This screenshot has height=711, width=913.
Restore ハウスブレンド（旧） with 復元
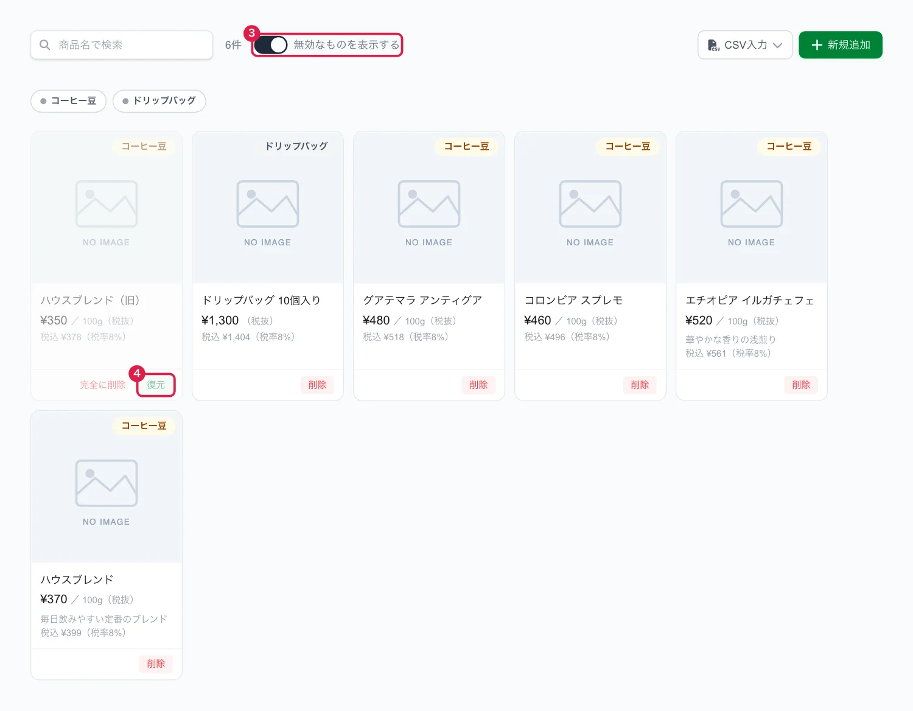tap(156, 385)
